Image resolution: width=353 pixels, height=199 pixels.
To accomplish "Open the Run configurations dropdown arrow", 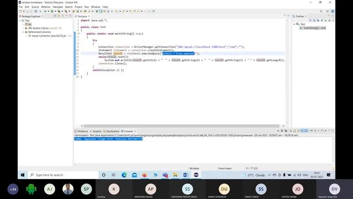I will [55, 11].
